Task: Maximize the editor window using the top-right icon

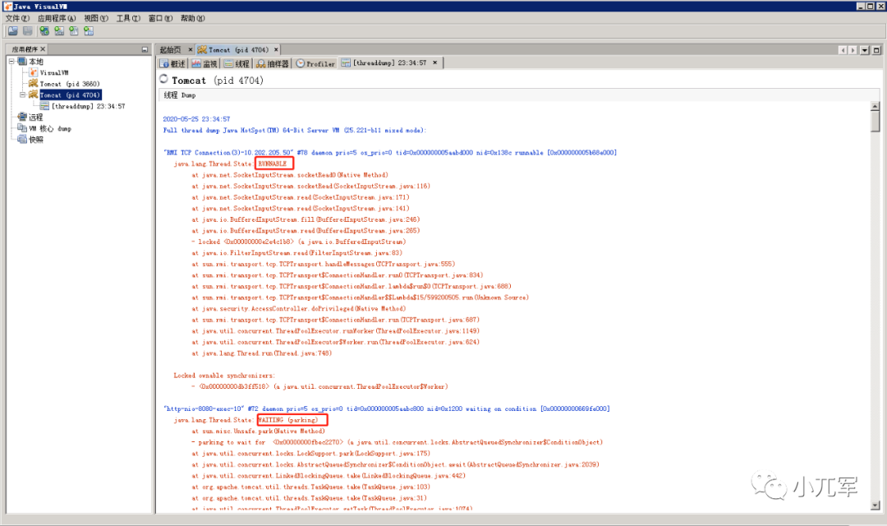Action: pyautogui.click(x=876, y=50)
